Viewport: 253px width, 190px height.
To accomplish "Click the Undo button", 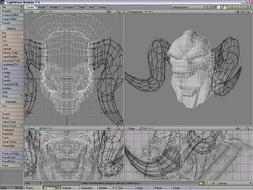I will pos(180,188).
